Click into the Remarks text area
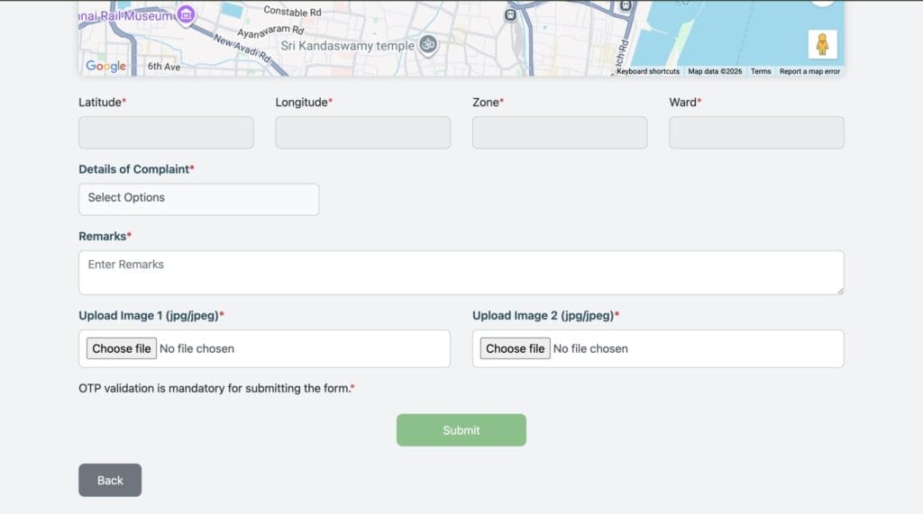Viewport: 923px width, 514px height. pyautogui.click(x=461, y=273)
